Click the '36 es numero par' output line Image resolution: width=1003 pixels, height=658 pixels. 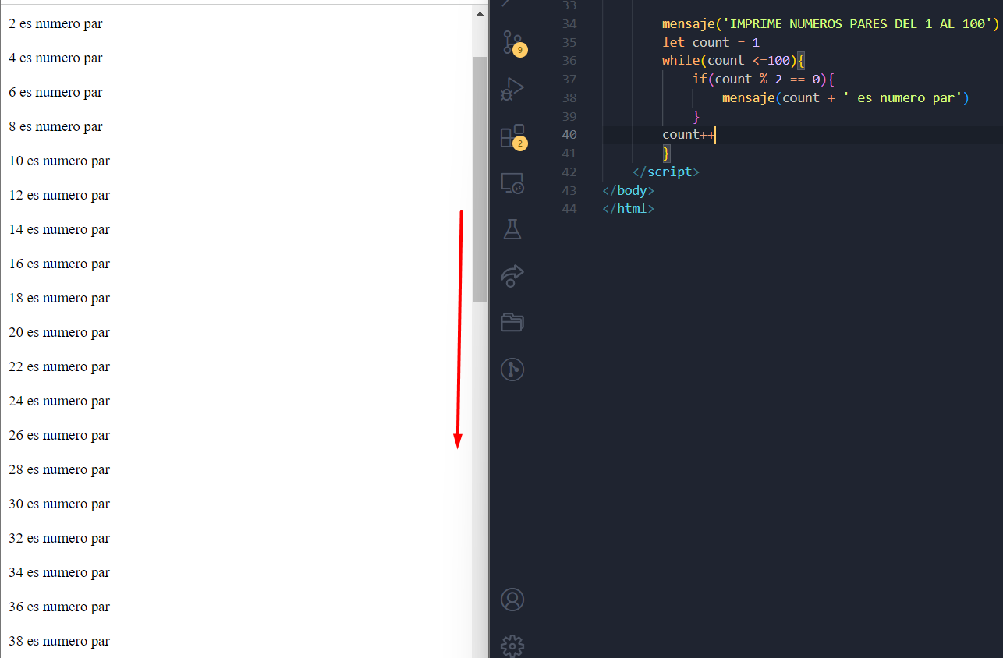[59, 607]
